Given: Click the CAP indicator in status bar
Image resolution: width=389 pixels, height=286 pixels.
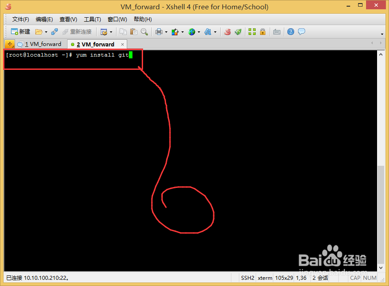Looking at the screenshot, I should tap(355, 278).
